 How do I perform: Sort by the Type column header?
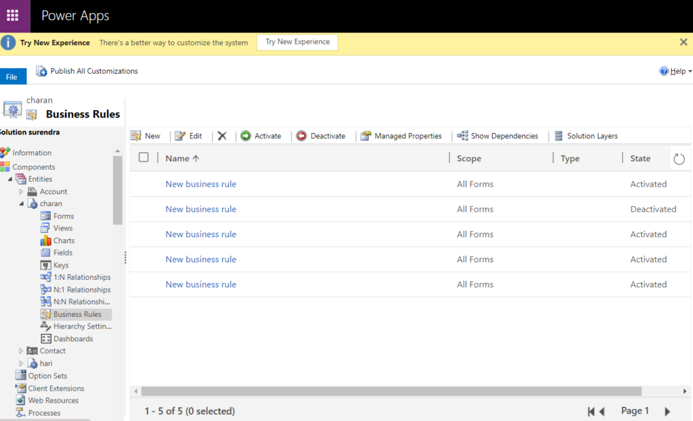click(570, 158)
